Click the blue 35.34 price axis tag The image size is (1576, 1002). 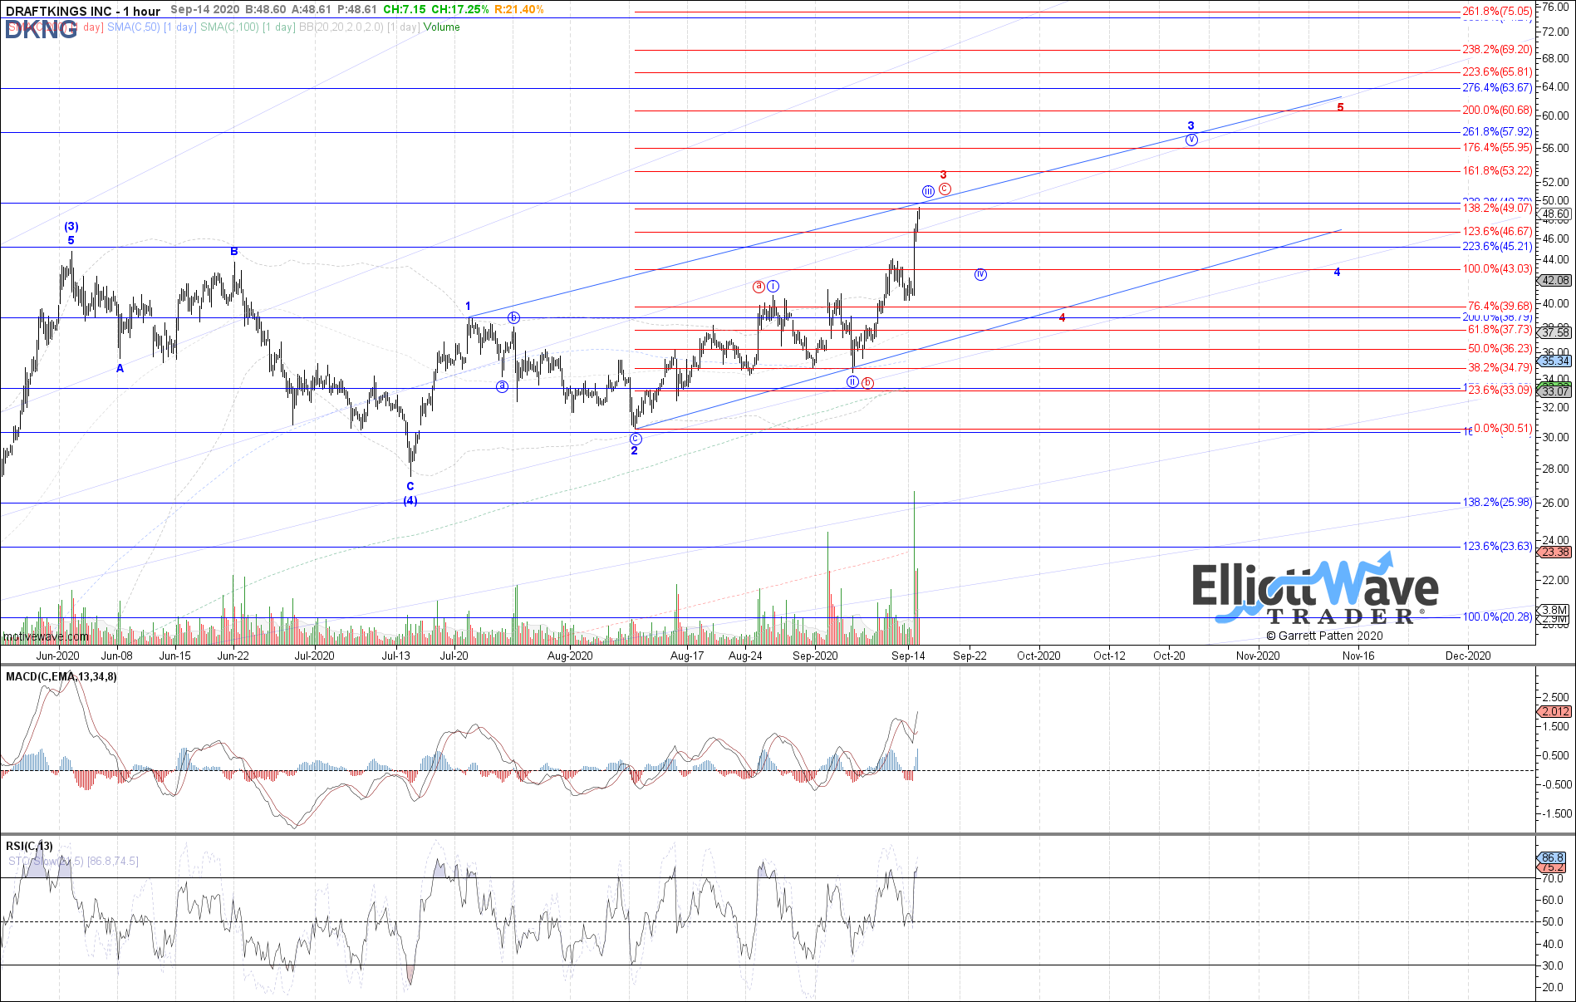tap(1555, 361)
